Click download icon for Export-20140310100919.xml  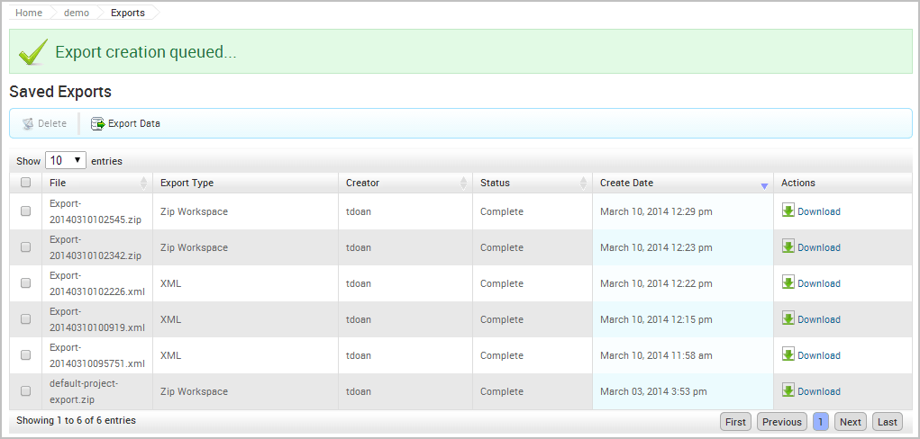point(788,319)
